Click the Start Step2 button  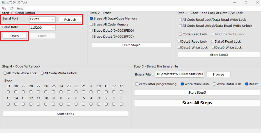(x=131, y=45)
